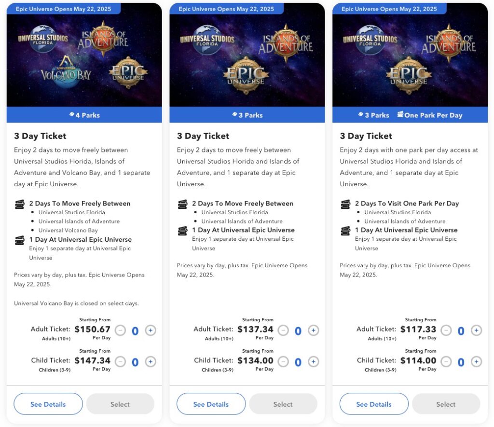
Task: Click the ticket icon next to 1 Day At Universal Epic Universe
Action: click(x=20, y=239)
